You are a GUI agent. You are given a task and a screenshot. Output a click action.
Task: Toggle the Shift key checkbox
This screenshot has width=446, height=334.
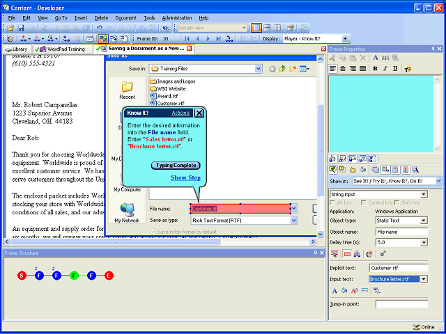tap(397, 202)
